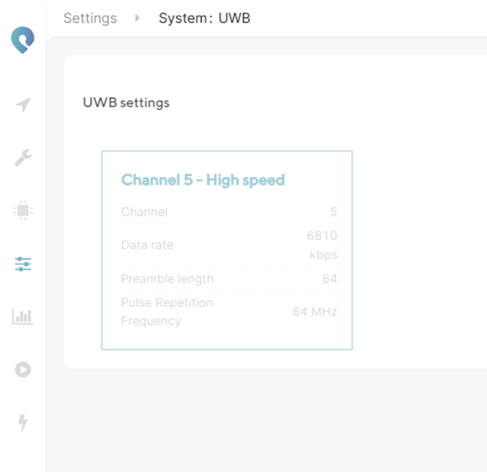Click the UWB settings heading
487x472 pixels.
click(126, 103)
